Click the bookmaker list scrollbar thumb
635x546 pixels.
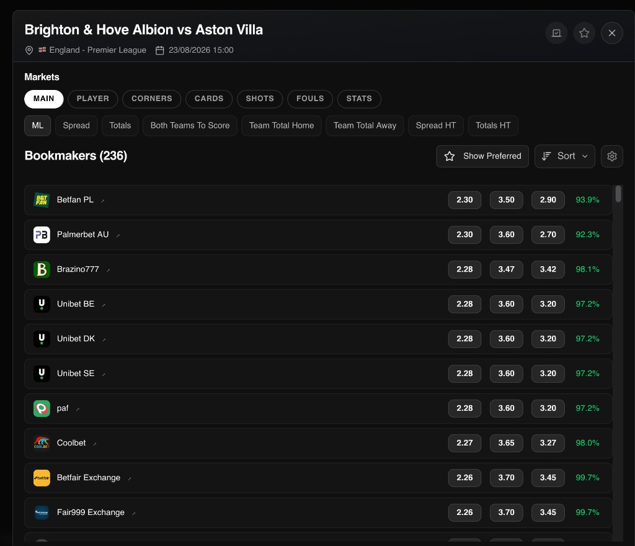pos(618,194)
